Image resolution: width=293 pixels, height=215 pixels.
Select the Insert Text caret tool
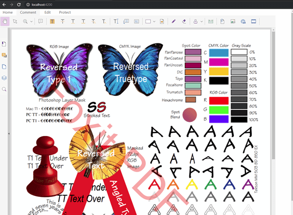click(x=104, y=22)
